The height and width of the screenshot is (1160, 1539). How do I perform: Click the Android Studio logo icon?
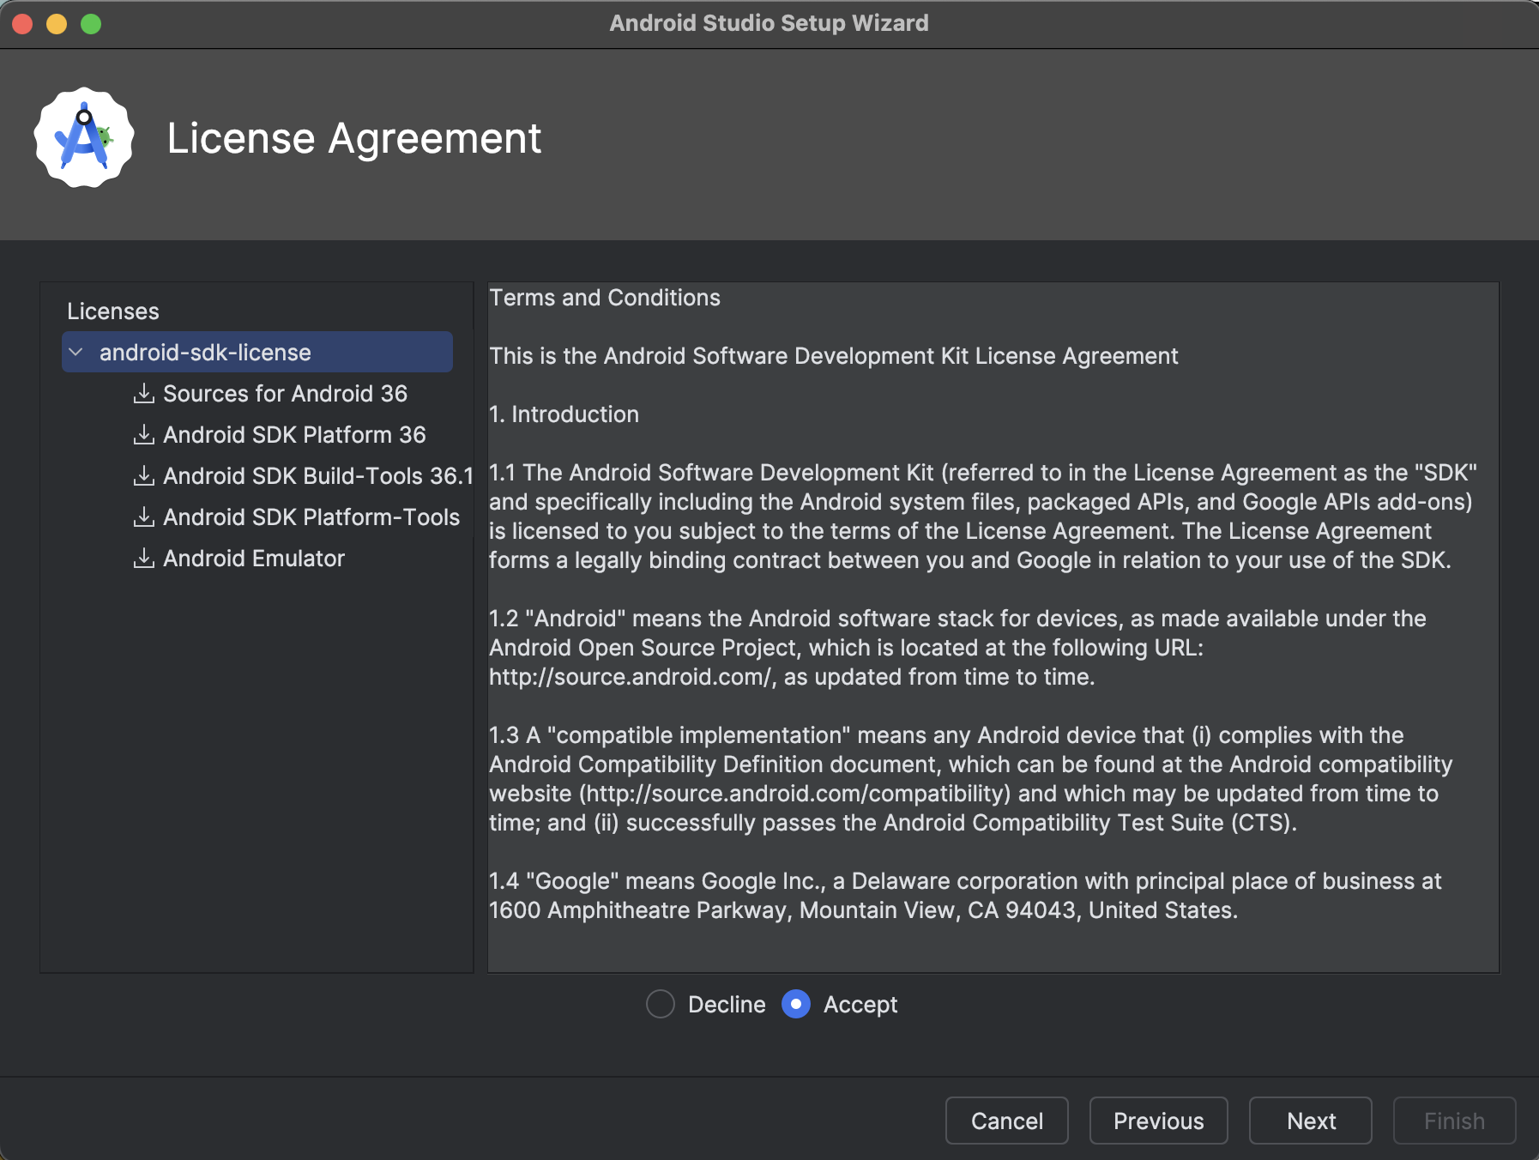(84, 137)
